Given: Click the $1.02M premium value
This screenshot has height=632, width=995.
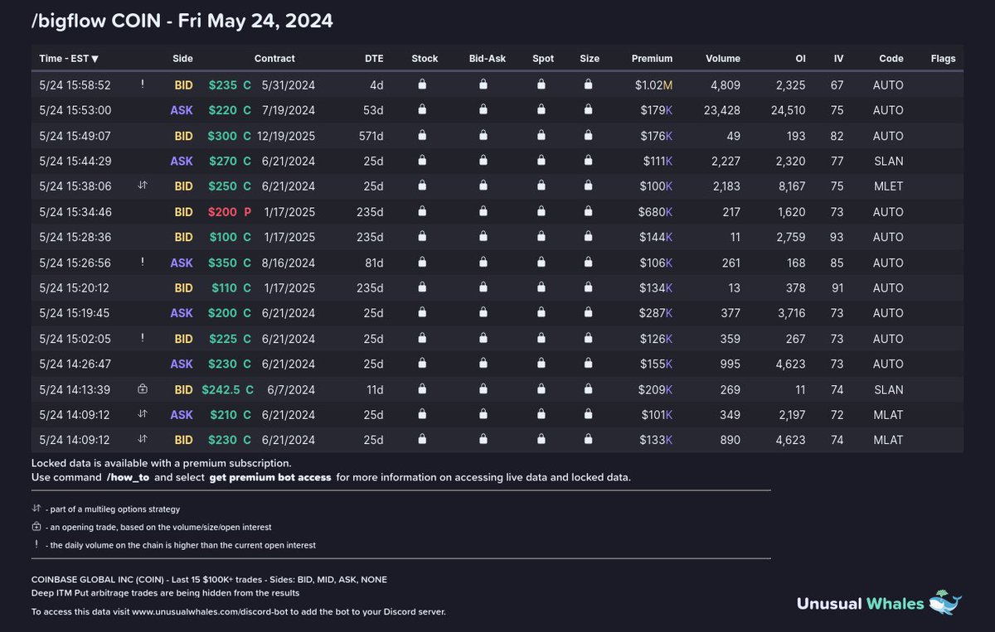Looking at the screenshot, I should 654,84.
